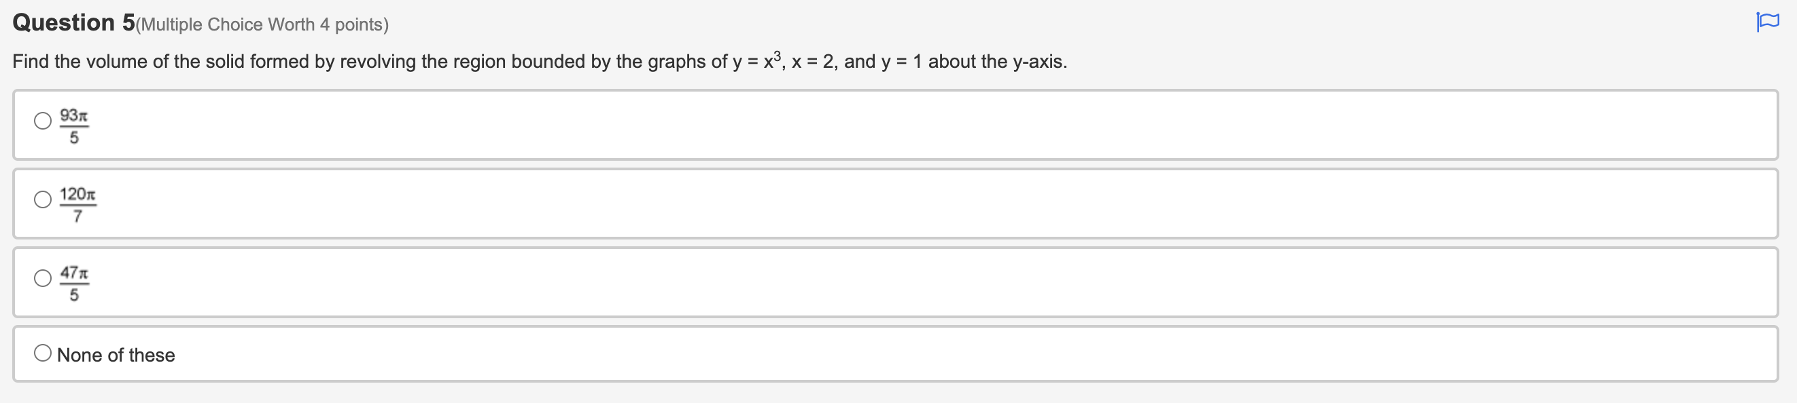Click the flag icon to mark Question 5

click(x=1768, y=21)
